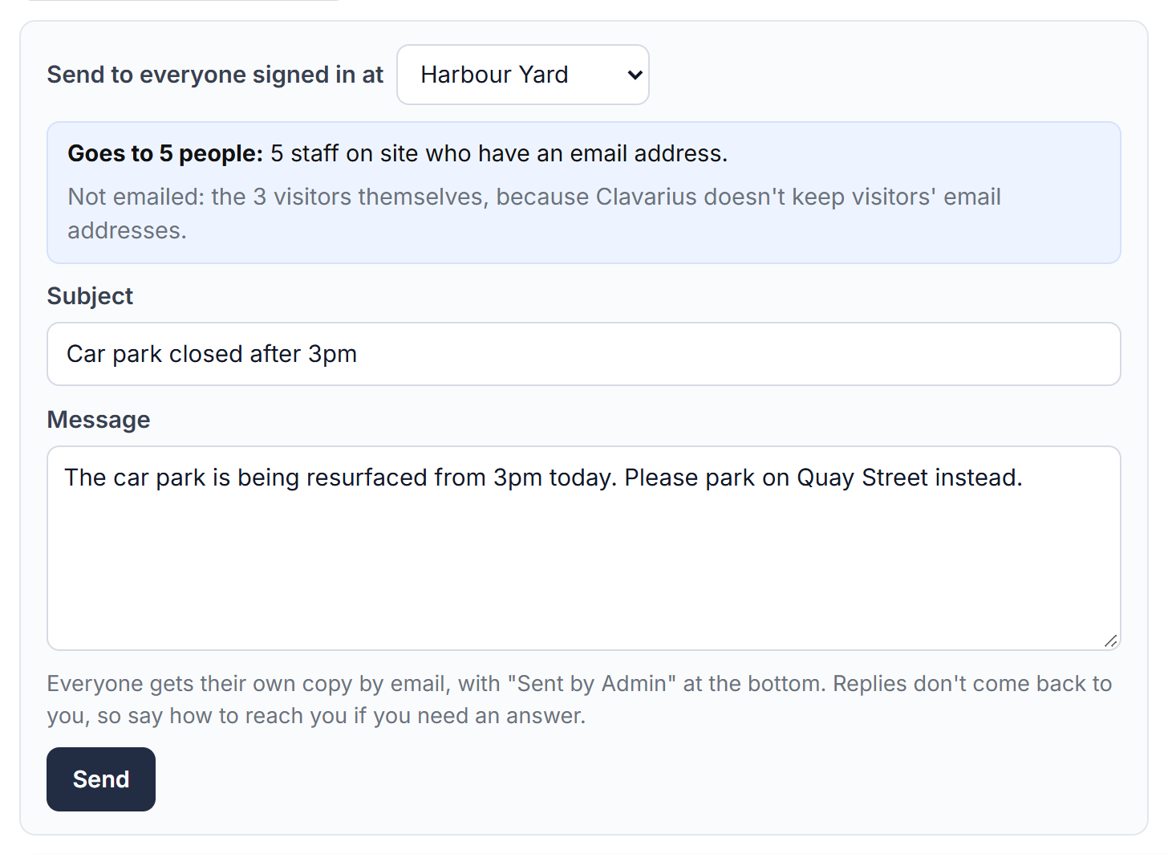Click the '3pm' text in subject field
Image resolution: width=1168 pixels, height=854 pixels.
point(333,354)
